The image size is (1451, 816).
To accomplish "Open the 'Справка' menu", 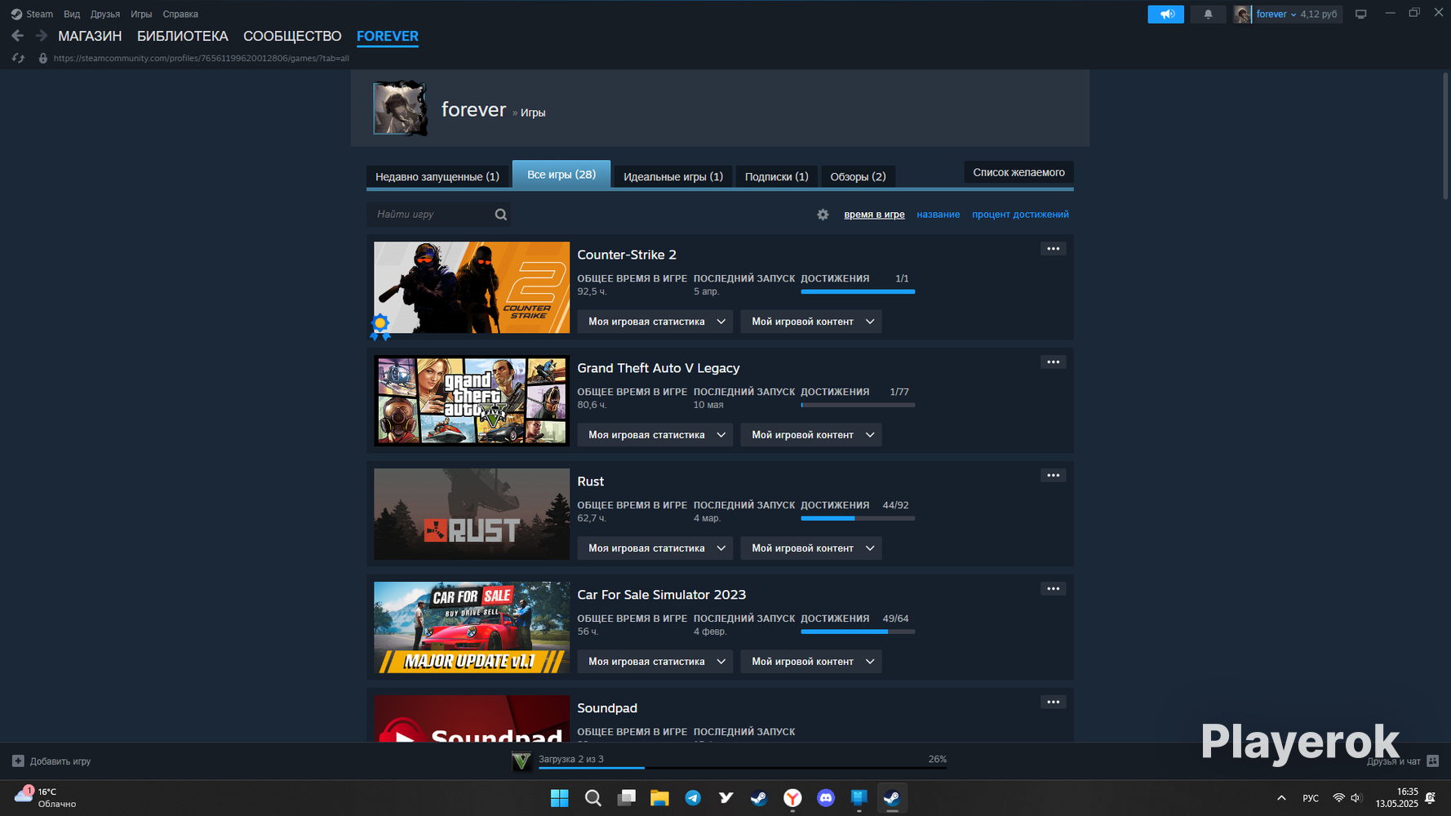I will click(x=180, y=14).
